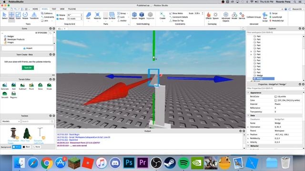Insert a new Part
305x171 pixels.
click(x=88, y=16)
